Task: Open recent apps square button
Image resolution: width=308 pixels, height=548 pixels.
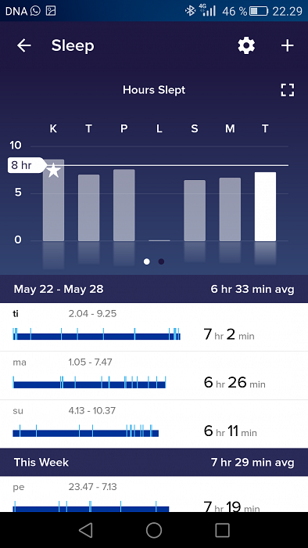Action: pos(222,530)
